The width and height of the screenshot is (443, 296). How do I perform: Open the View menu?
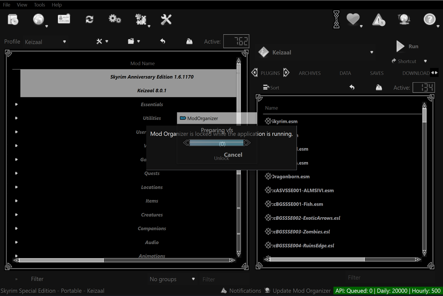pyautogui.click(x=22, y=4)
